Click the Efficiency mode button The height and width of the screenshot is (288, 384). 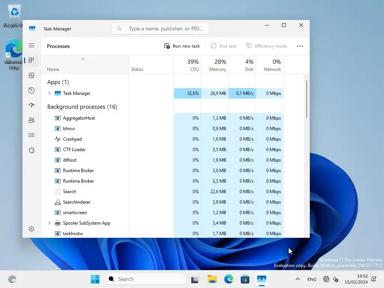pyautogui.click(x=266, y=46)
